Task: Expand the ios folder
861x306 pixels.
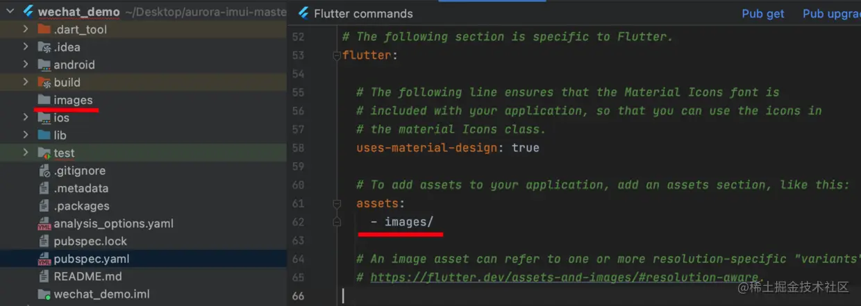Action: pos(26,118)
